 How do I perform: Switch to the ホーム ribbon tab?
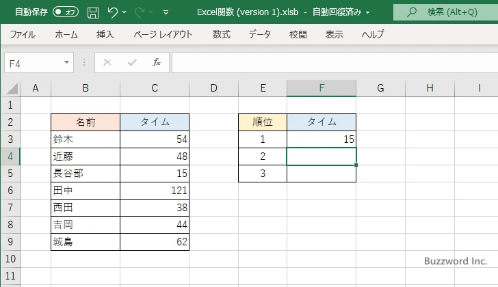click(x=66, y=34)
